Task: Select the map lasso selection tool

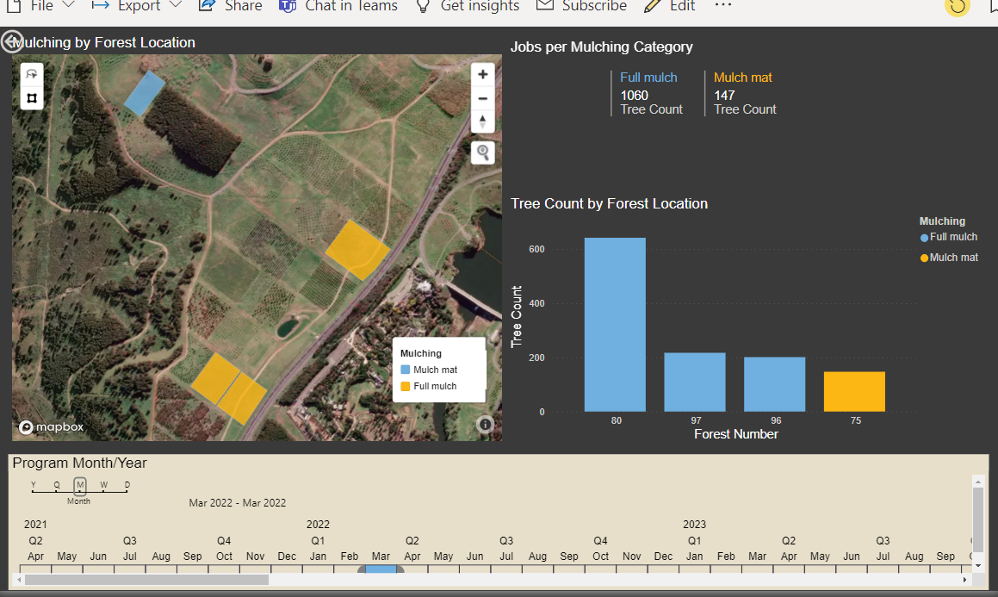Action: pos(32,74)
